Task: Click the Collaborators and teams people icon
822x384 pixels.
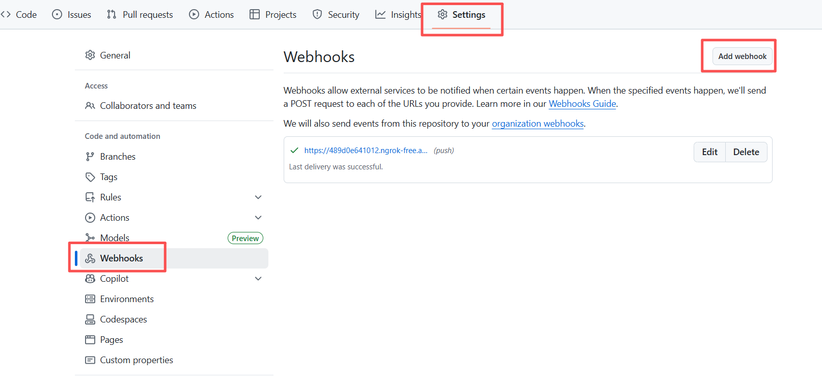Action: point(90,106)
